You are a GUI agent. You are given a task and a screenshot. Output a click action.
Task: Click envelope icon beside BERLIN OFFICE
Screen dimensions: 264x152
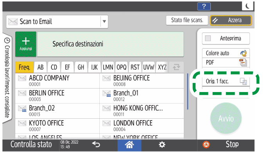[x=22, y=93]
